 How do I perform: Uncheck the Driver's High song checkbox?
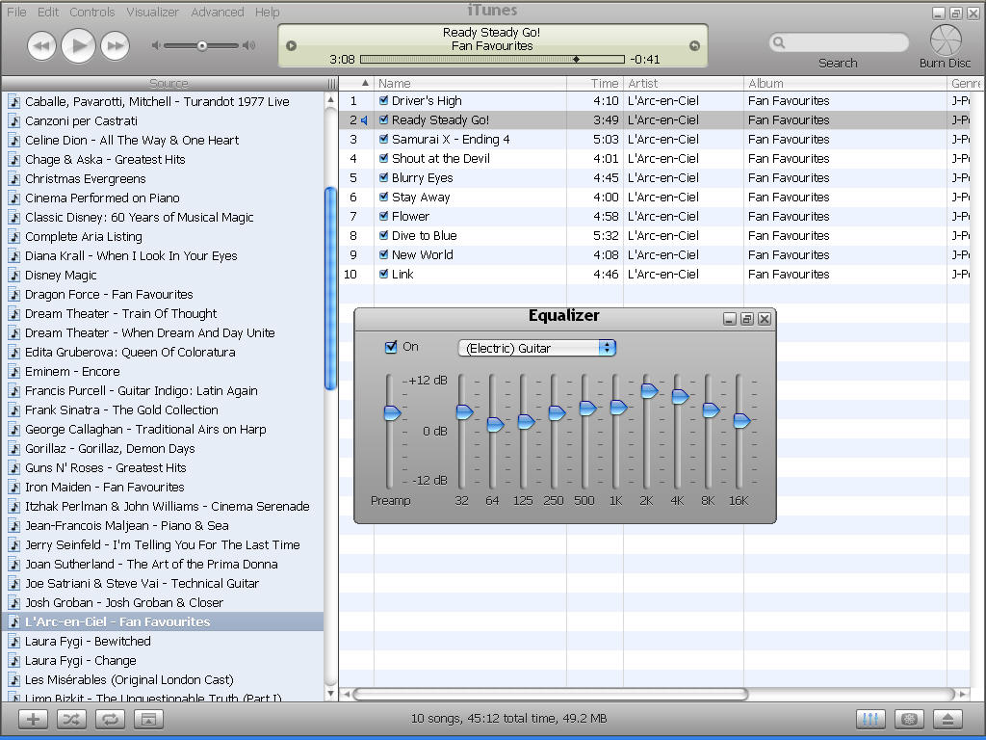coord(383,100)
